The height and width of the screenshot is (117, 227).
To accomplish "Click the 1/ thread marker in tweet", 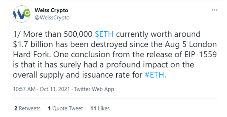I will tap(17, 34).
